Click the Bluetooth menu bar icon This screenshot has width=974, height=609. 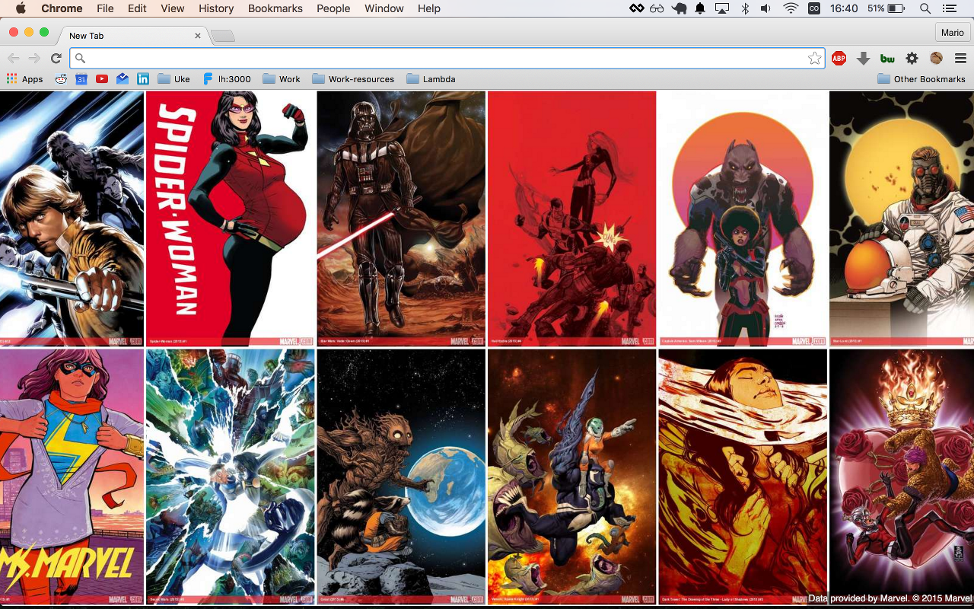tap(744, 8)
